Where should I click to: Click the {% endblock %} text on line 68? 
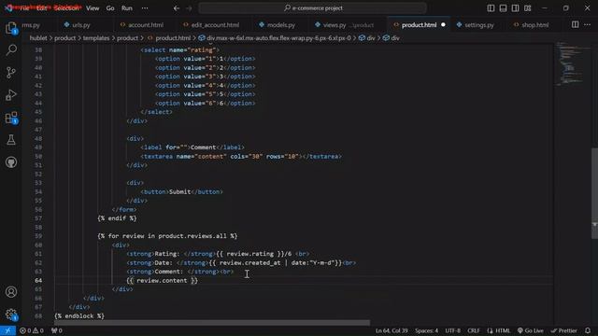[79, 315]
